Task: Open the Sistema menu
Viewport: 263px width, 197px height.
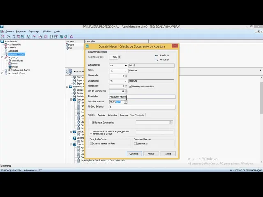Action: pyautogui.click(x=9, y=32)
